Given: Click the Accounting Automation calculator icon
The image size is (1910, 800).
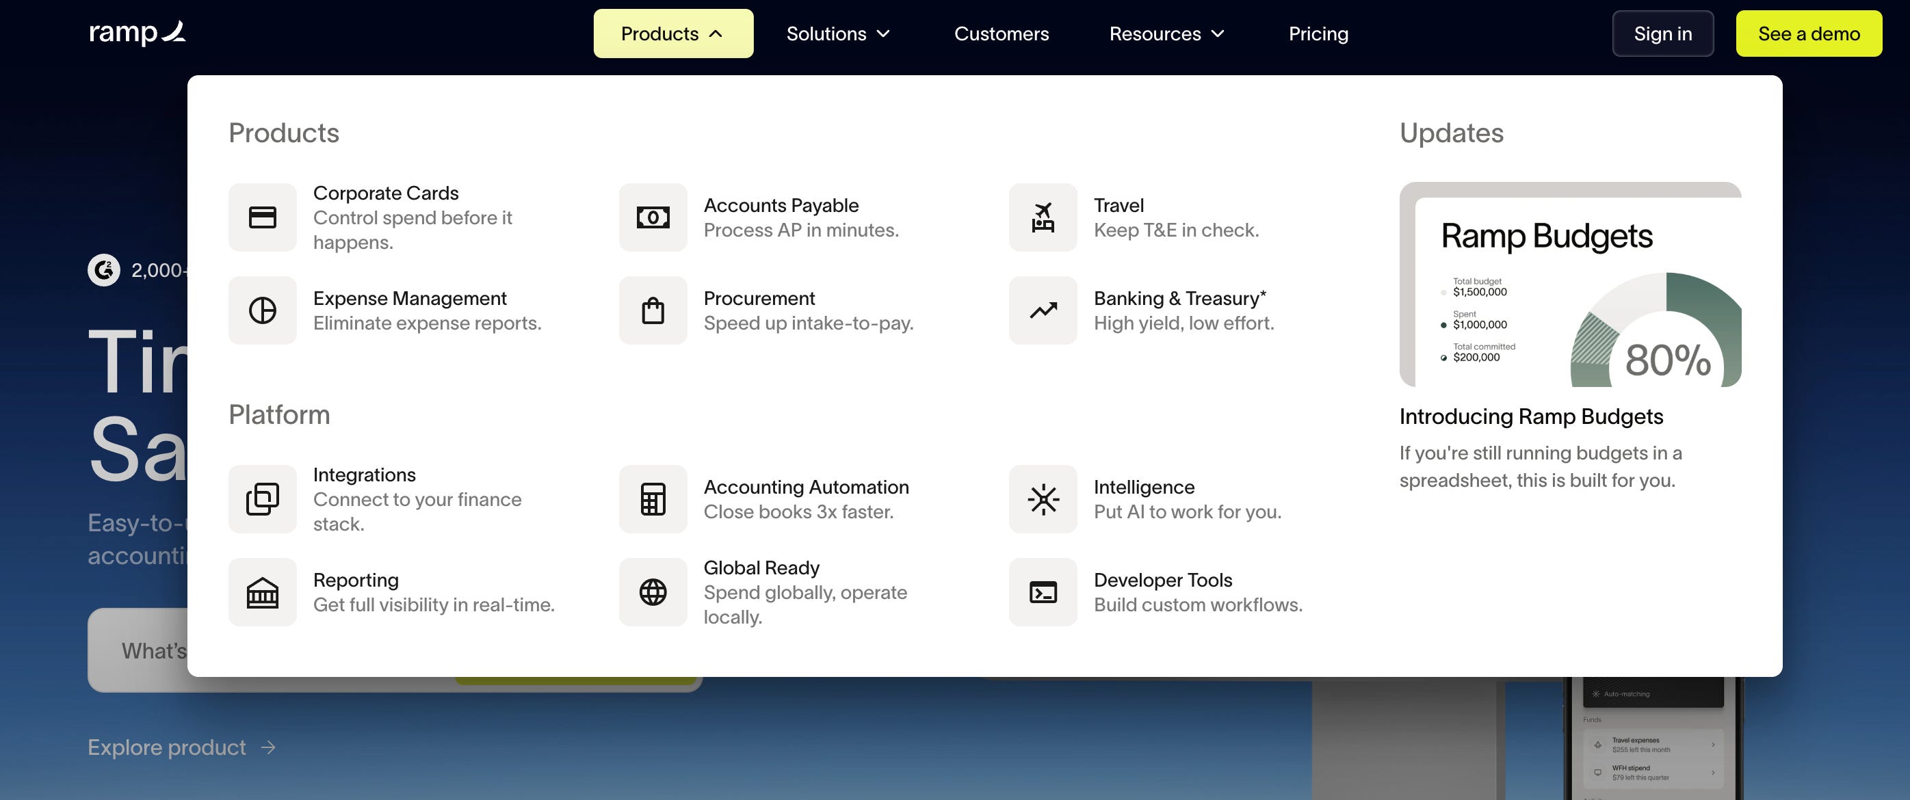Looking at the screenshot, I should (653, 499).
